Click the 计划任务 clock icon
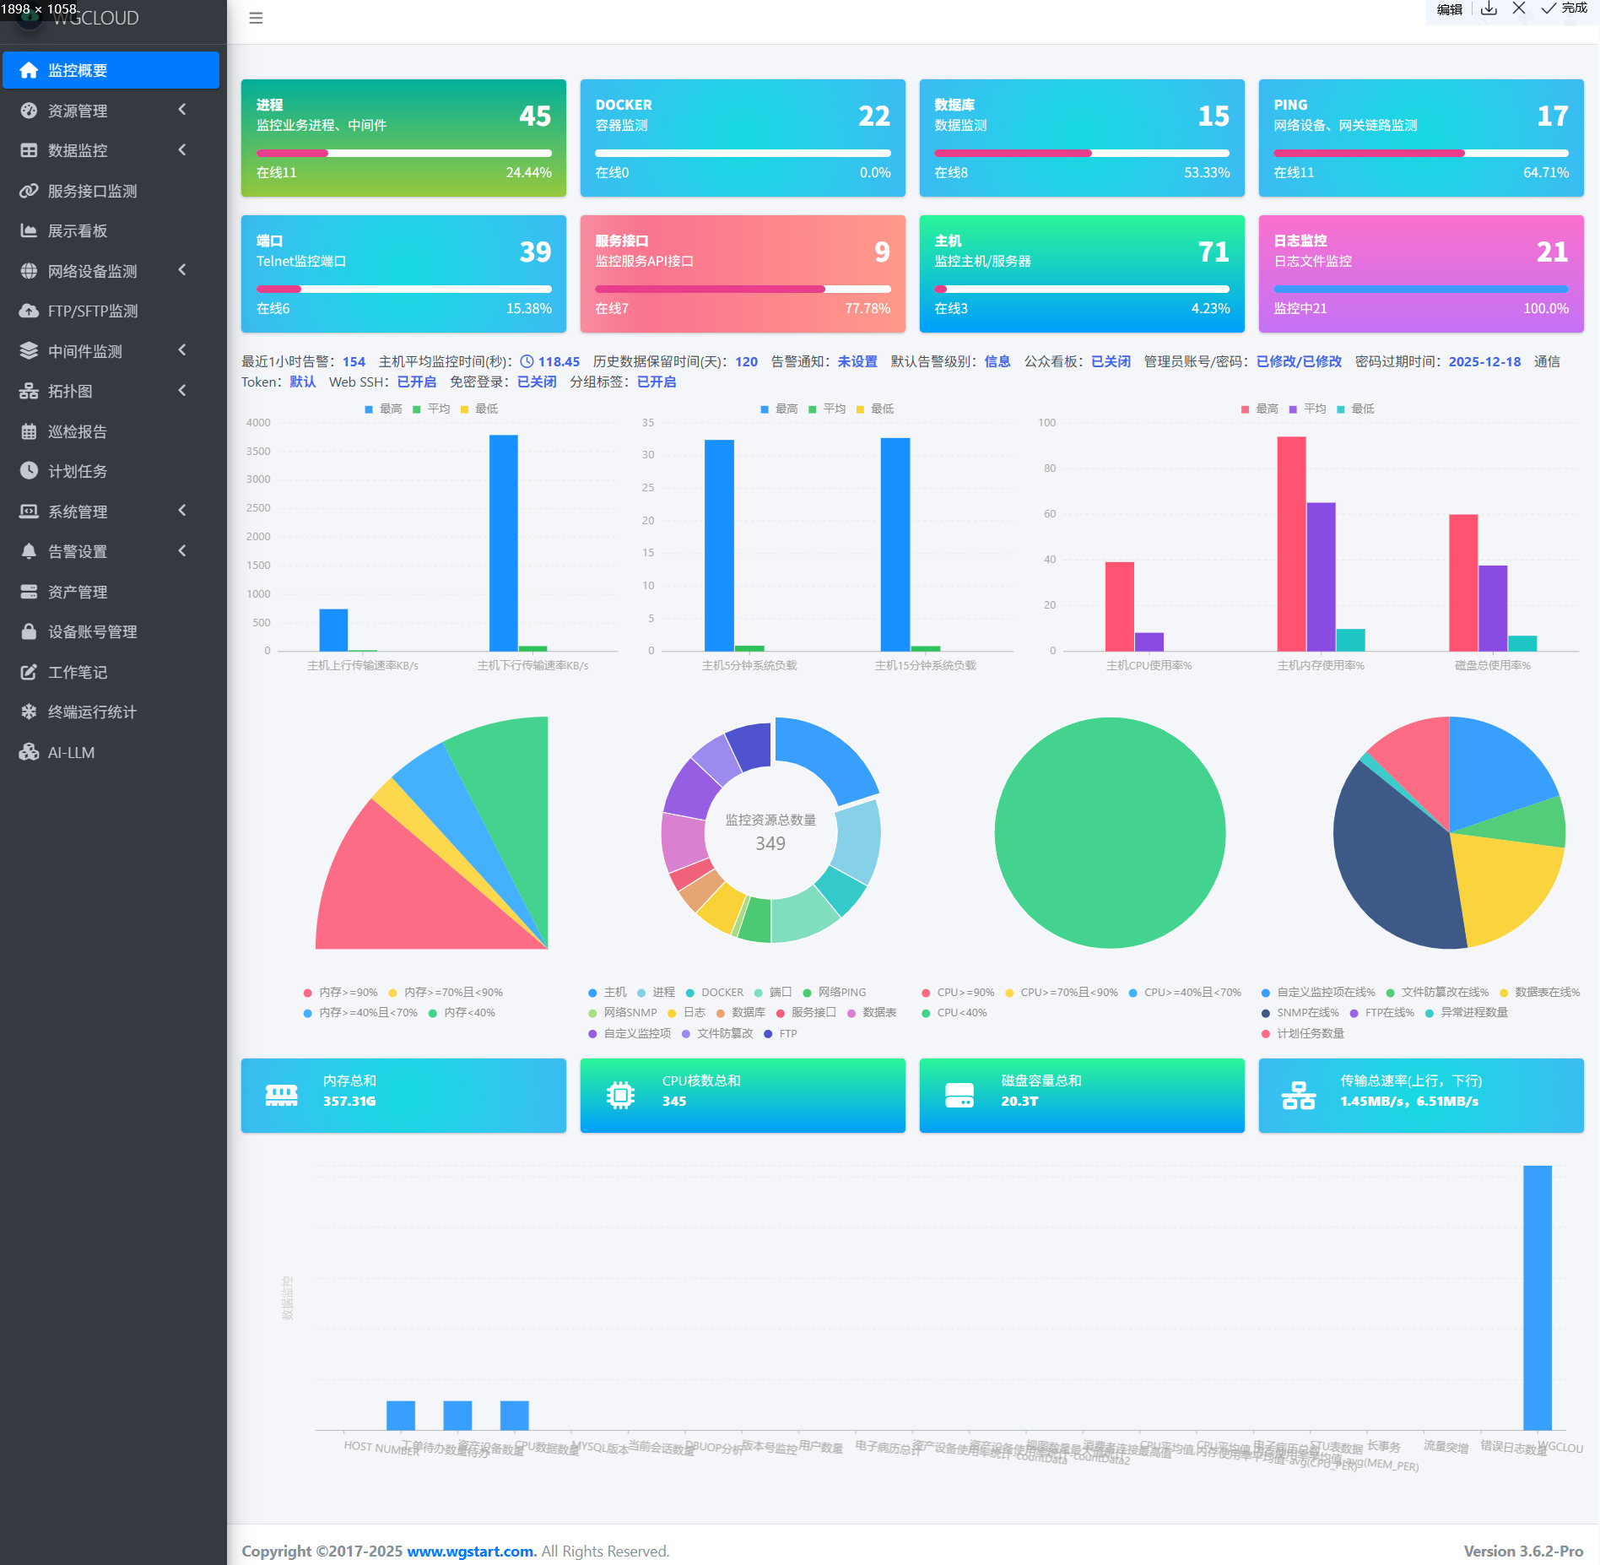The width and height of the screenshot is (1600, 1565). coord(29,471)
